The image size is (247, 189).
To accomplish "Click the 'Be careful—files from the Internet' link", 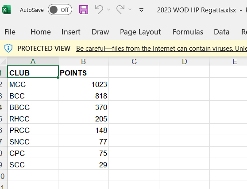I will [x=162, y=49].
